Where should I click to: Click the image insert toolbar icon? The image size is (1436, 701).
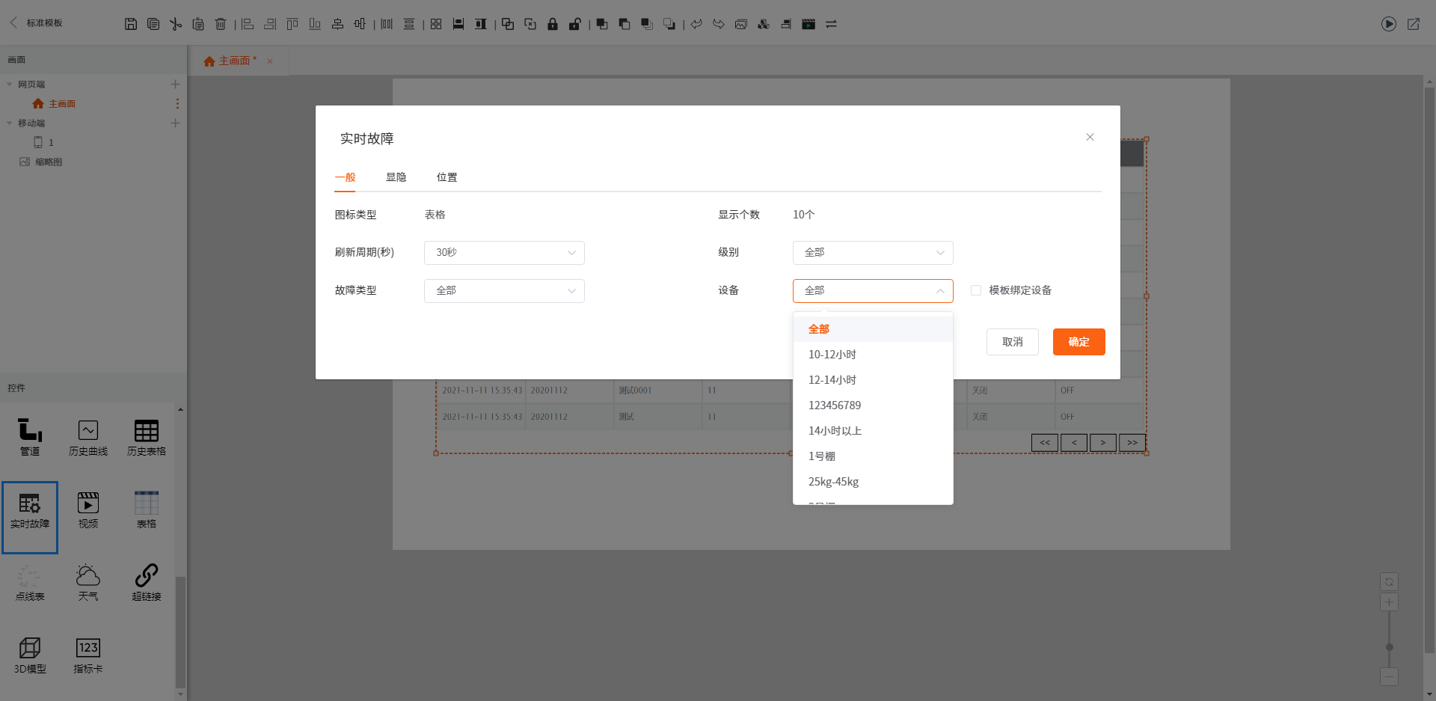741,24
